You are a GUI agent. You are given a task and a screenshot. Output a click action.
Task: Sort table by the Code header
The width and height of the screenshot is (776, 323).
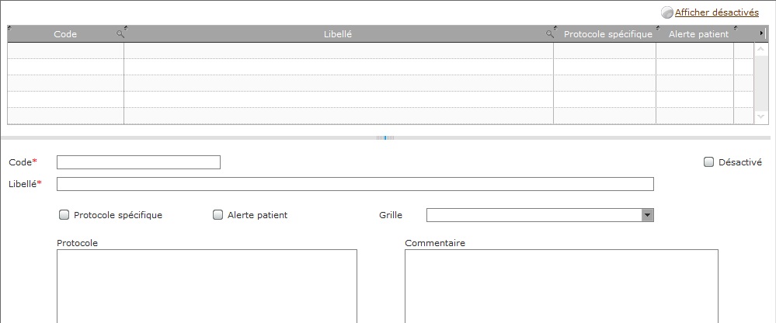click(x=65, y=34)
